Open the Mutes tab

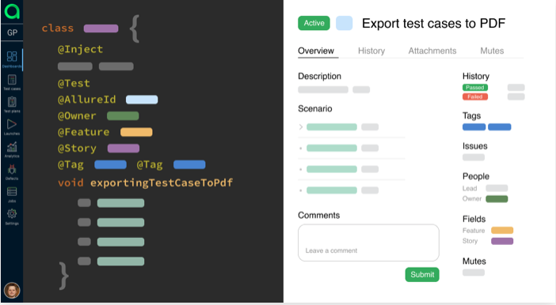click(492, 51)
